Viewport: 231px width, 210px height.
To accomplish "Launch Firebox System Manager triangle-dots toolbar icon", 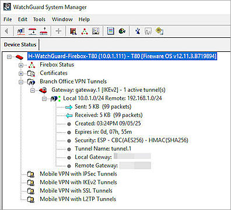I will click(85, 31).
